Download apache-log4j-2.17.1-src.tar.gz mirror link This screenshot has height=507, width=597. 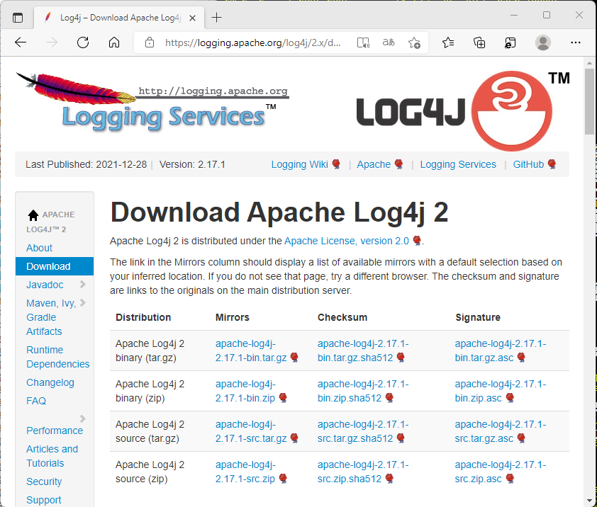251,431
